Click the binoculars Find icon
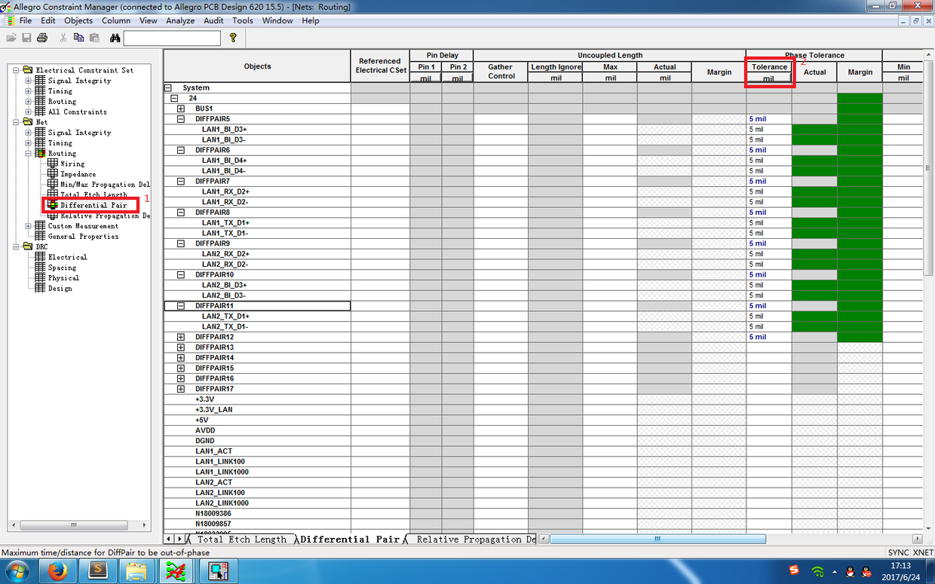The width and height of the screenshot is (935, 584). (115, 38)
